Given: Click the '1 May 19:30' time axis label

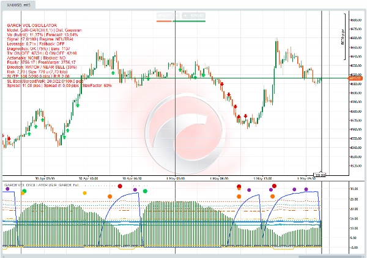Looking at the screenshot, I should [306, 178].
